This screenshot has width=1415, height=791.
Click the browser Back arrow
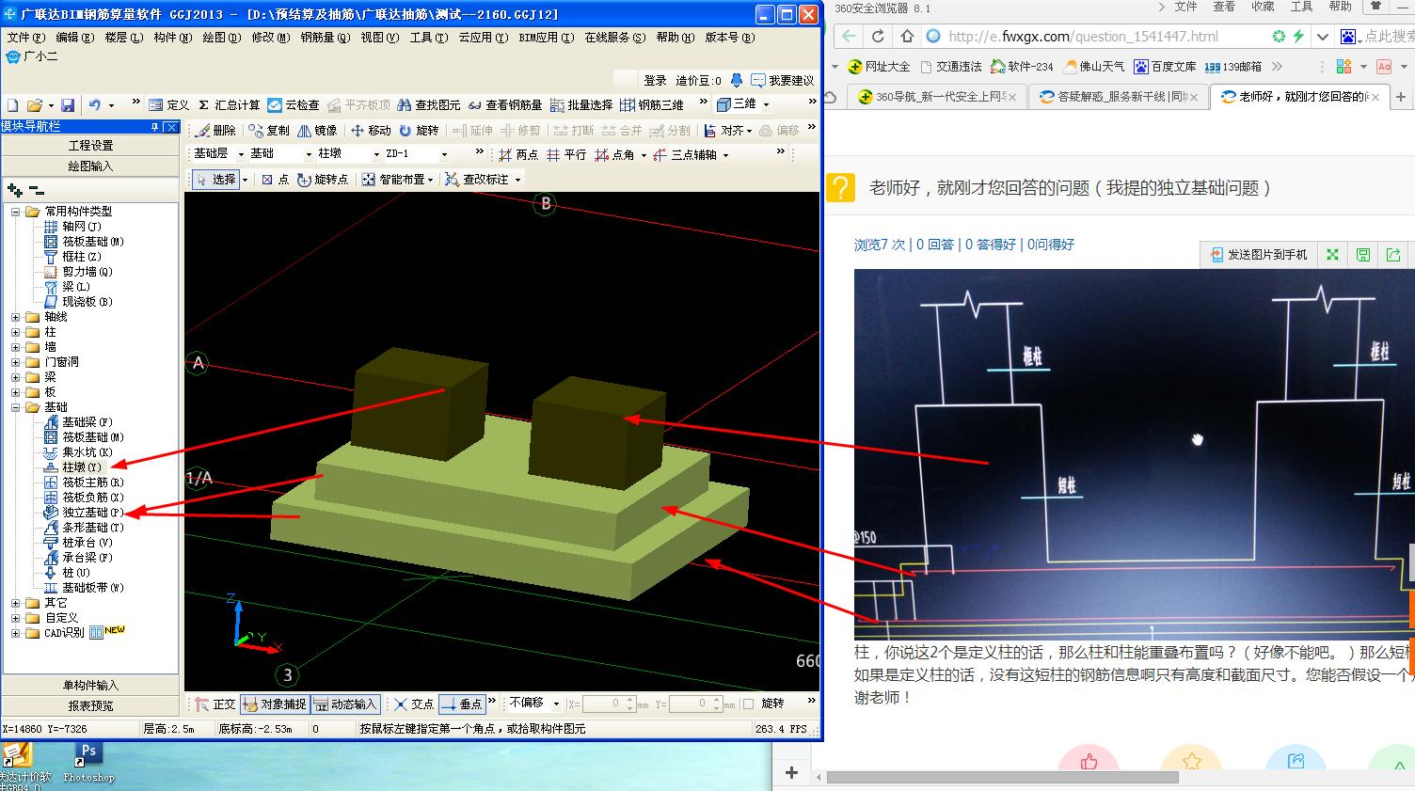coord(849,37)
